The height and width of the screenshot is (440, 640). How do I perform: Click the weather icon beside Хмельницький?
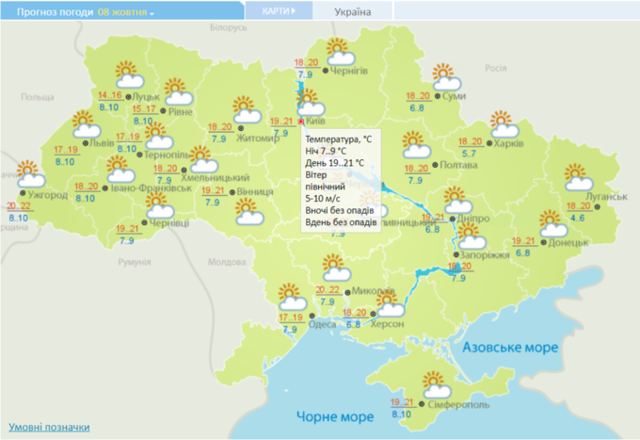[203, 159]
